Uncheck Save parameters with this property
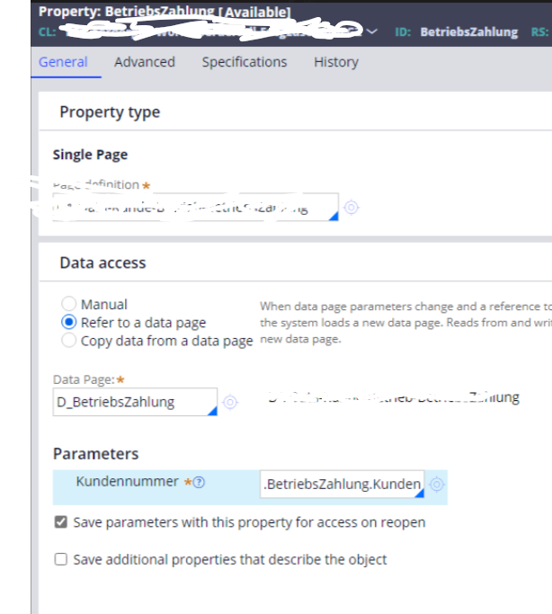Image resolution: width=552 pixels, height=614 pixels. pos(61,522)
